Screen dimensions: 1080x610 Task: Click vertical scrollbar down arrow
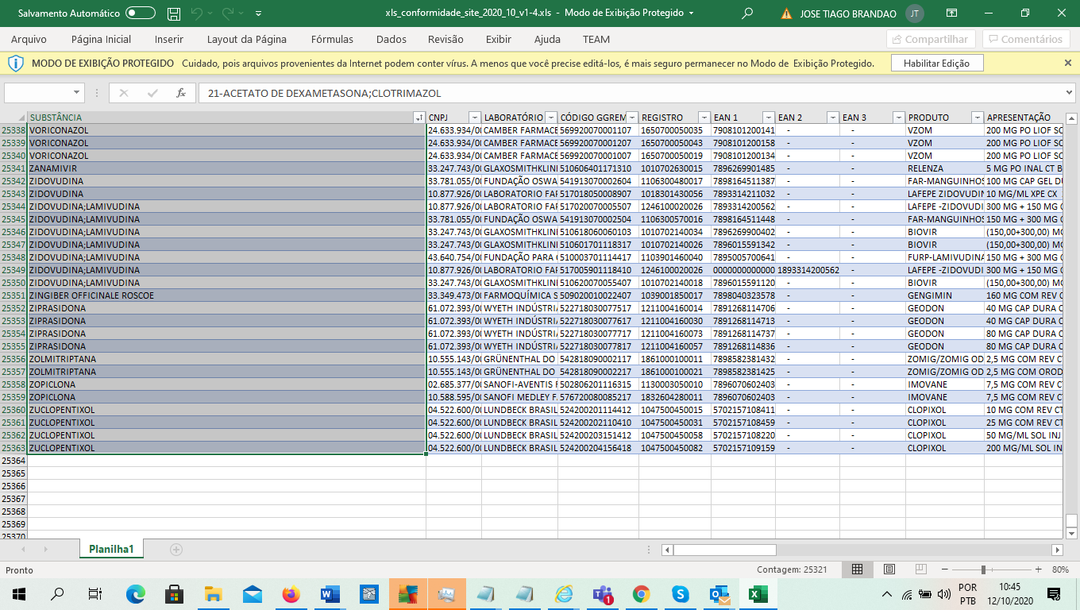(x=1071, y=534)
